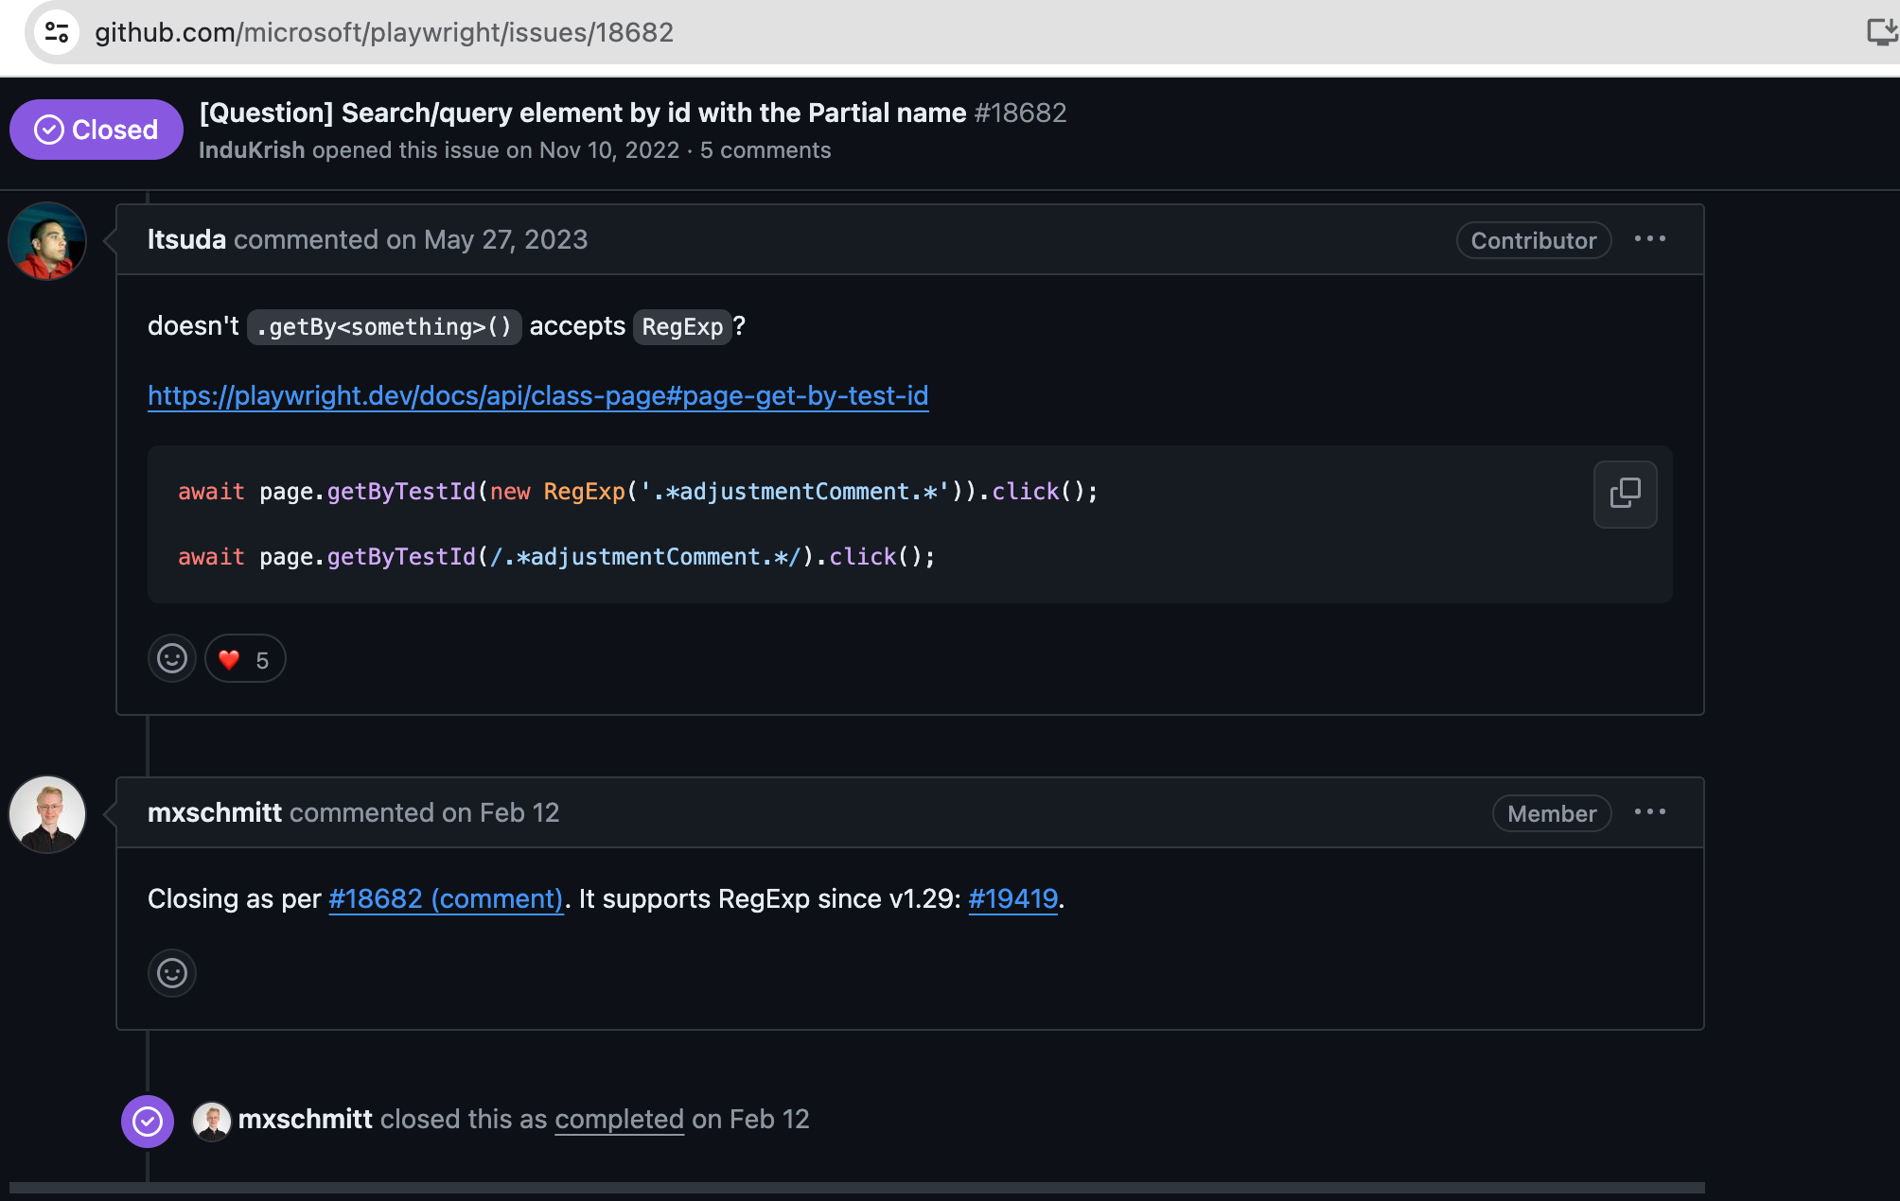Click the 'completed' link in closed event

(619, 1120)
